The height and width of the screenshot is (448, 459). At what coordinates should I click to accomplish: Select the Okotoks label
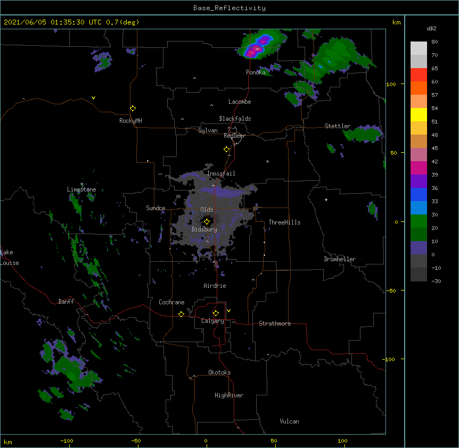pos(219,372)
